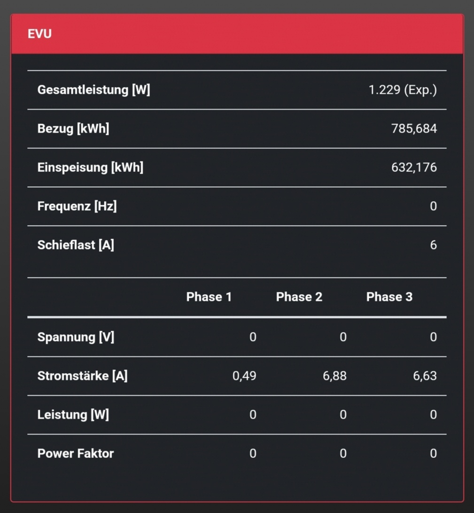Select the Stromstärke [A] row label
The width and height of the screenshot is (474, 513).
[82, 376]
